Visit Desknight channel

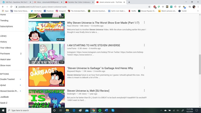(72, 94)
